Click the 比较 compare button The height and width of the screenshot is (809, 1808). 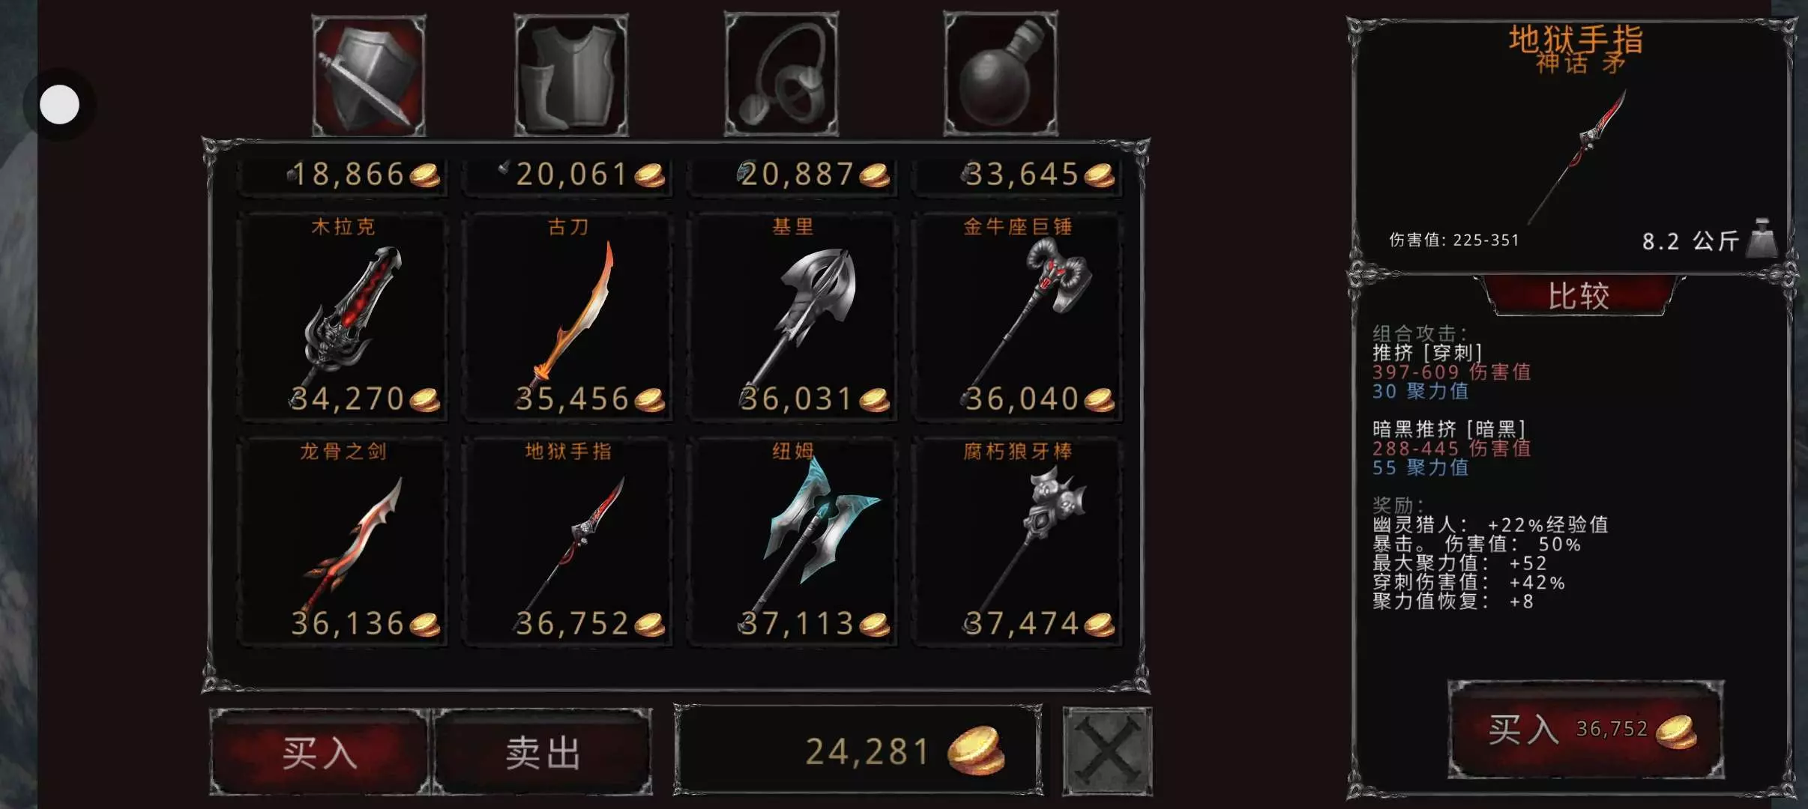click(1579, 296)
